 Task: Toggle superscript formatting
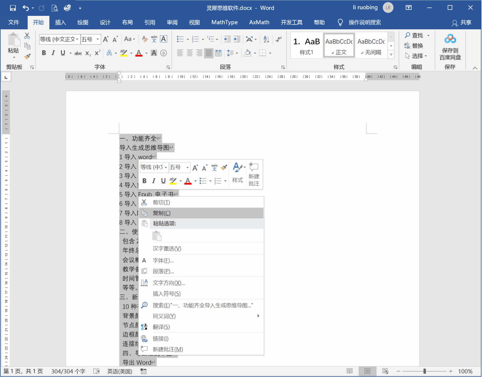98,53
